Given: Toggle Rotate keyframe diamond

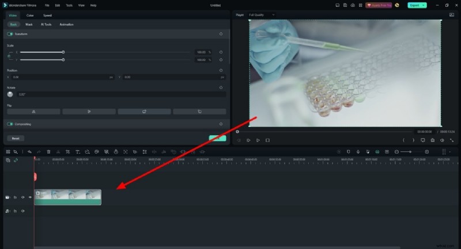Looking at the screenshot, I should [221, 87].
